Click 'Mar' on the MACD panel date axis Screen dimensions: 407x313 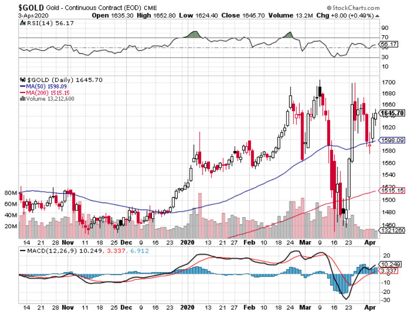click(305, 307)
